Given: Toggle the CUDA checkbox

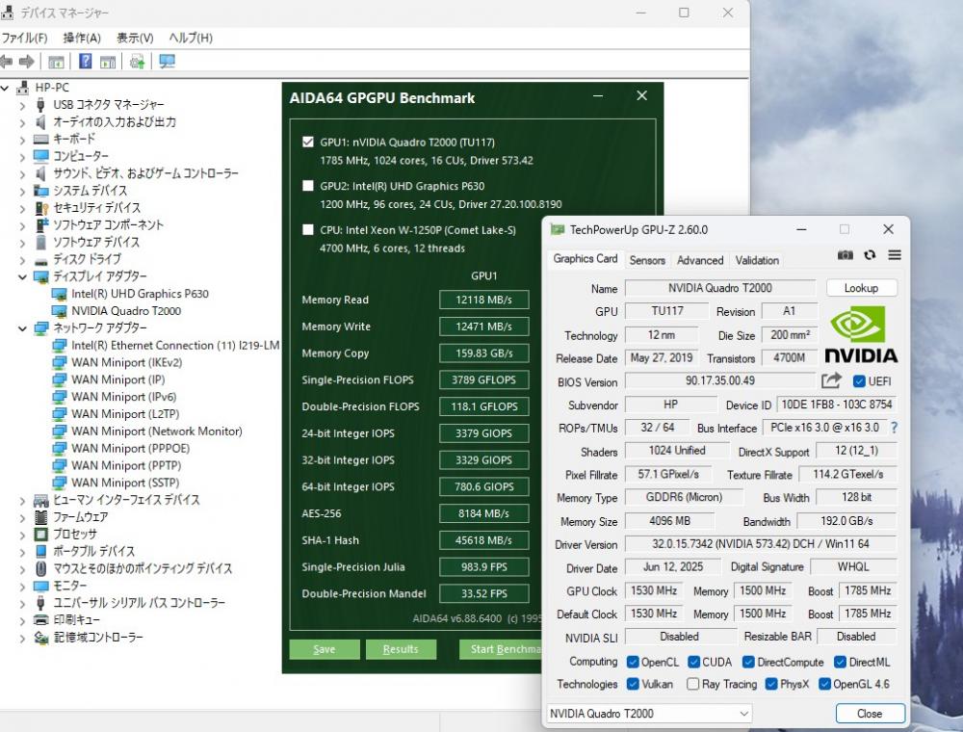Looking at the screenshot, I should 694,662.
